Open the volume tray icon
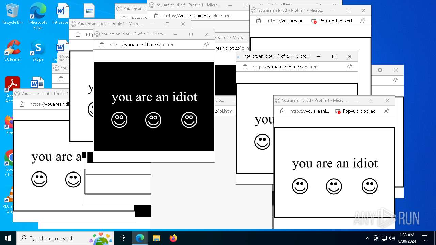This screenshot has height=245, width=436. pyautogui.click(x=392, y=238)
